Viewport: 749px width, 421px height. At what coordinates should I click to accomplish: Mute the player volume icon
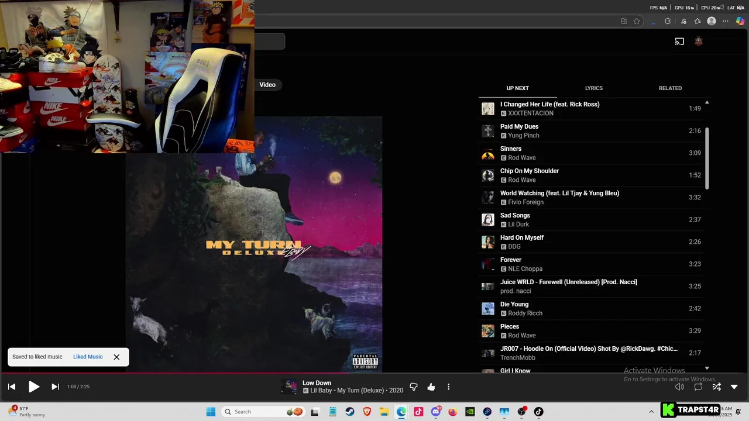point(679,387)
